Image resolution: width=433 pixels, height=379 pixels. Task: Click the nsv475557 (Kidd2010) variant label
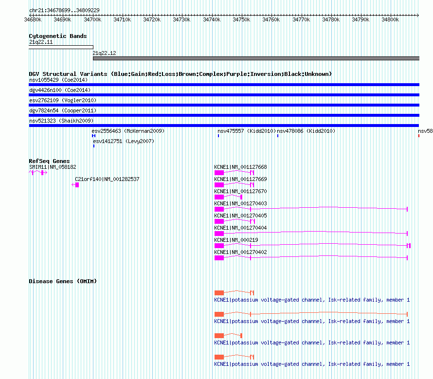pos(247,131)
